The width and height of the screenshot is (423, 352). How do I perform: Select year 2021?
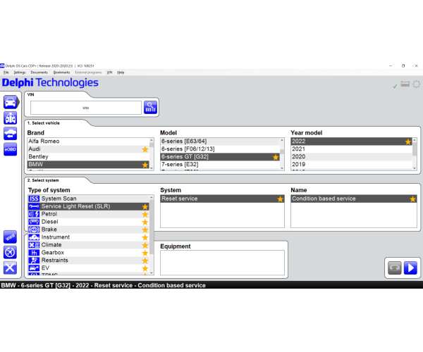coord(352,149)
